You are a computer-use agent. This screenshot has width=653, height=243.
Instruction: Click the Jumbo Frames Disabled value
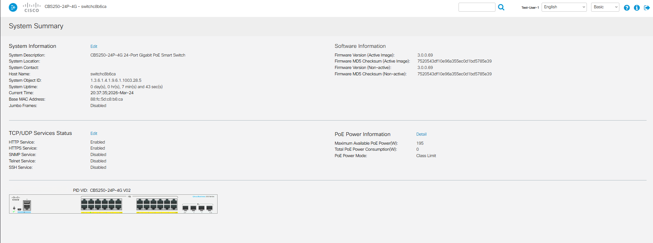(98, 105)
